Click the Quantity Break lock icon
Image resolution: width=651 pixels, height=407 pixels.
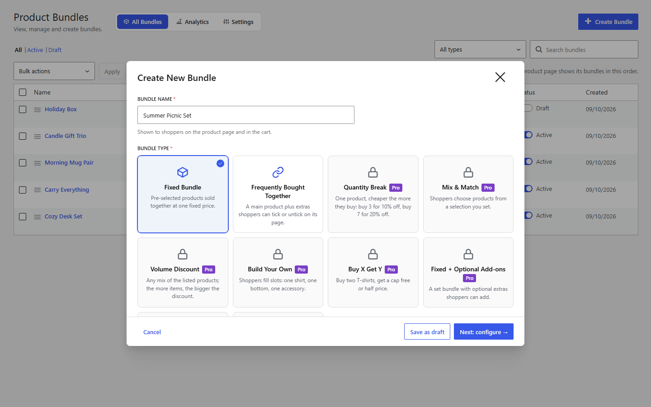373,172
